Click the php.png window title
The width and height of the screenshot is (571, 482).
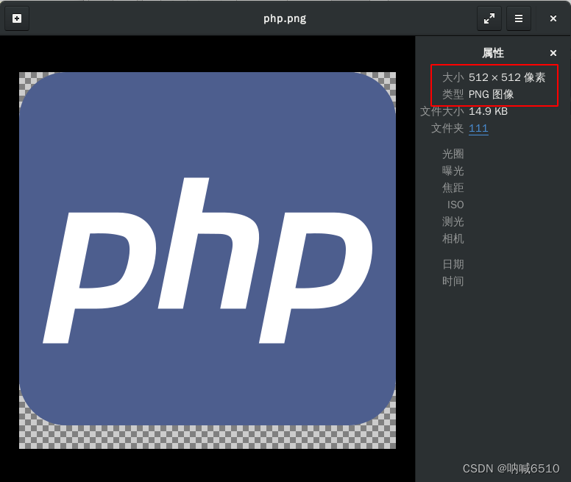(x=285, y=18)
